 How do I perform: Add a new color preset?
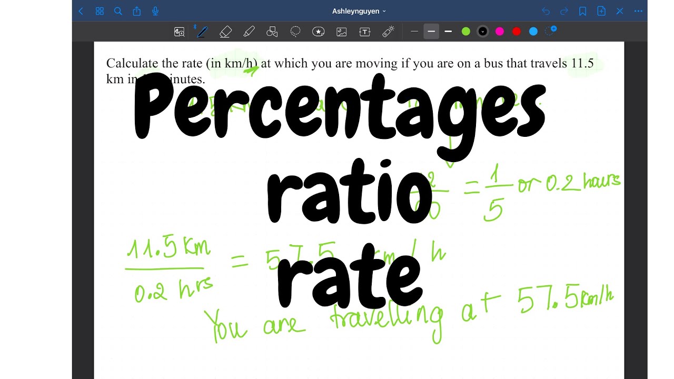click(x=551, y=31)
